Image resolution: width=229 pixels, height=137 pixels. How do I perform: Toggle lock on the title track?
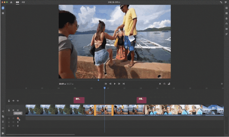(x=9, y=101)
